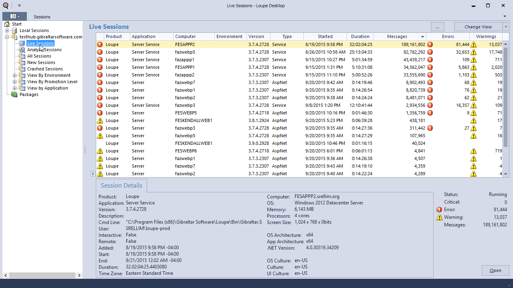
Task: Click the grid vertical scrollbar down arrow
Action: [505, 174]
